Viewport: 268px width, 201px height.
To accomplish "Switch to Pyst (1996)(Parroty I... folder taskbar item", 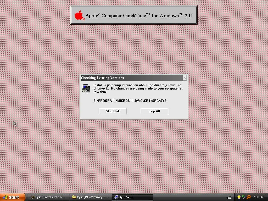I will tap(90, 197).
